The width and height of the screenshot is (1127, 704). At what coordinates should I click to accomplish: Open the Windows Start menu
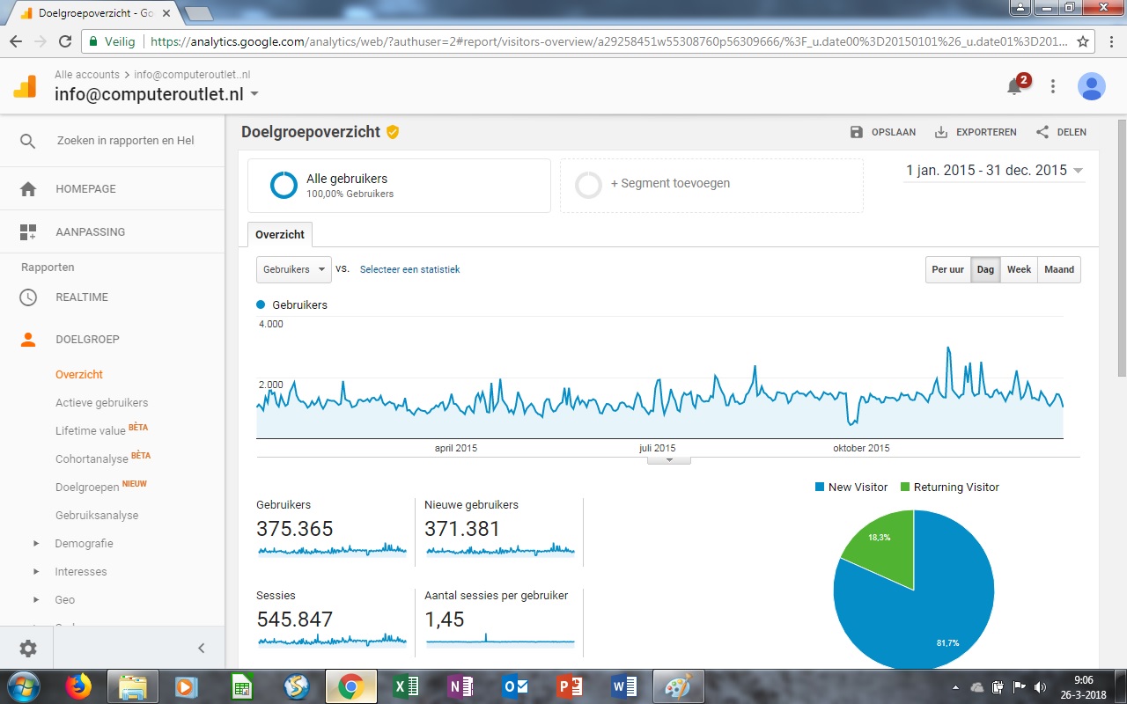23,686
